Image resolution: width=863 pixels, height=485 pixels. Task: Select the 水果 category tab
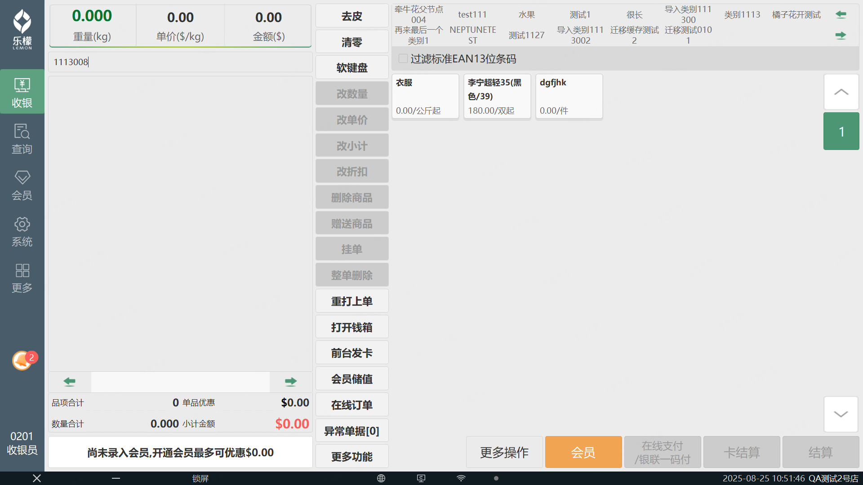[526, 15]
